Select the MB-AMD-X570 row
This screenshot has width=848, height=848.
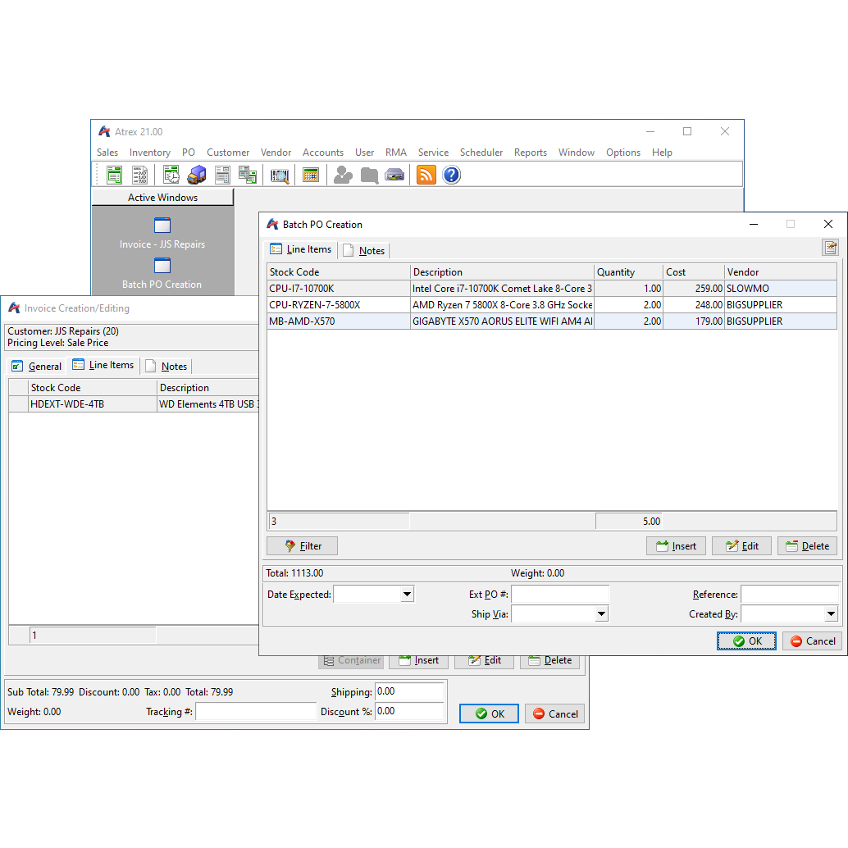[552, 321]
